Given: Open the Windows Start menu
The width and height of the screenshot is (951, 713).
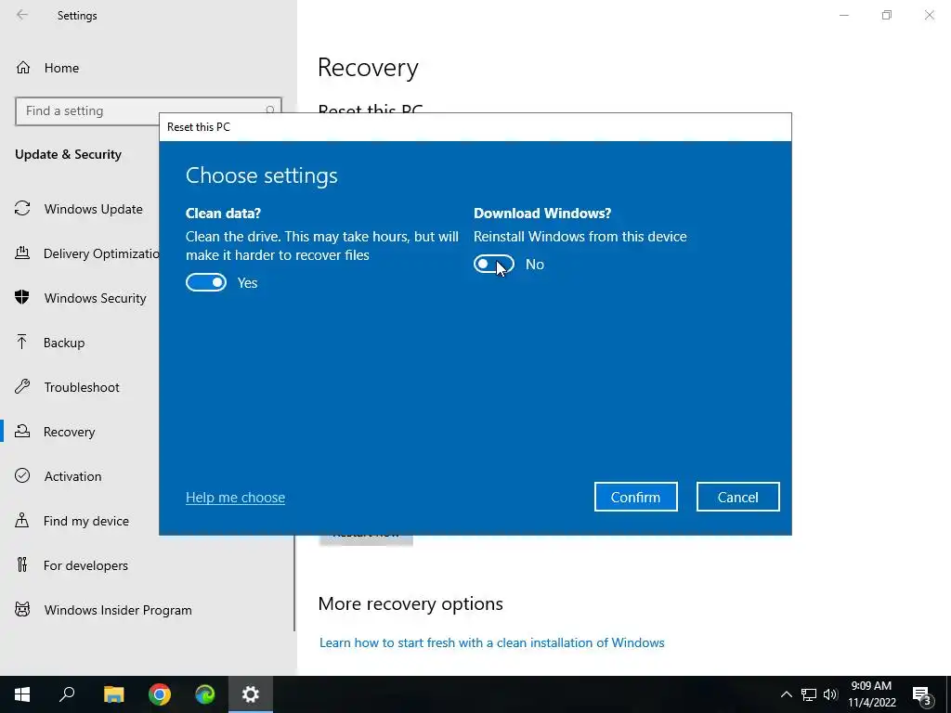Looking at the screenshot, I should click(22, 694).
